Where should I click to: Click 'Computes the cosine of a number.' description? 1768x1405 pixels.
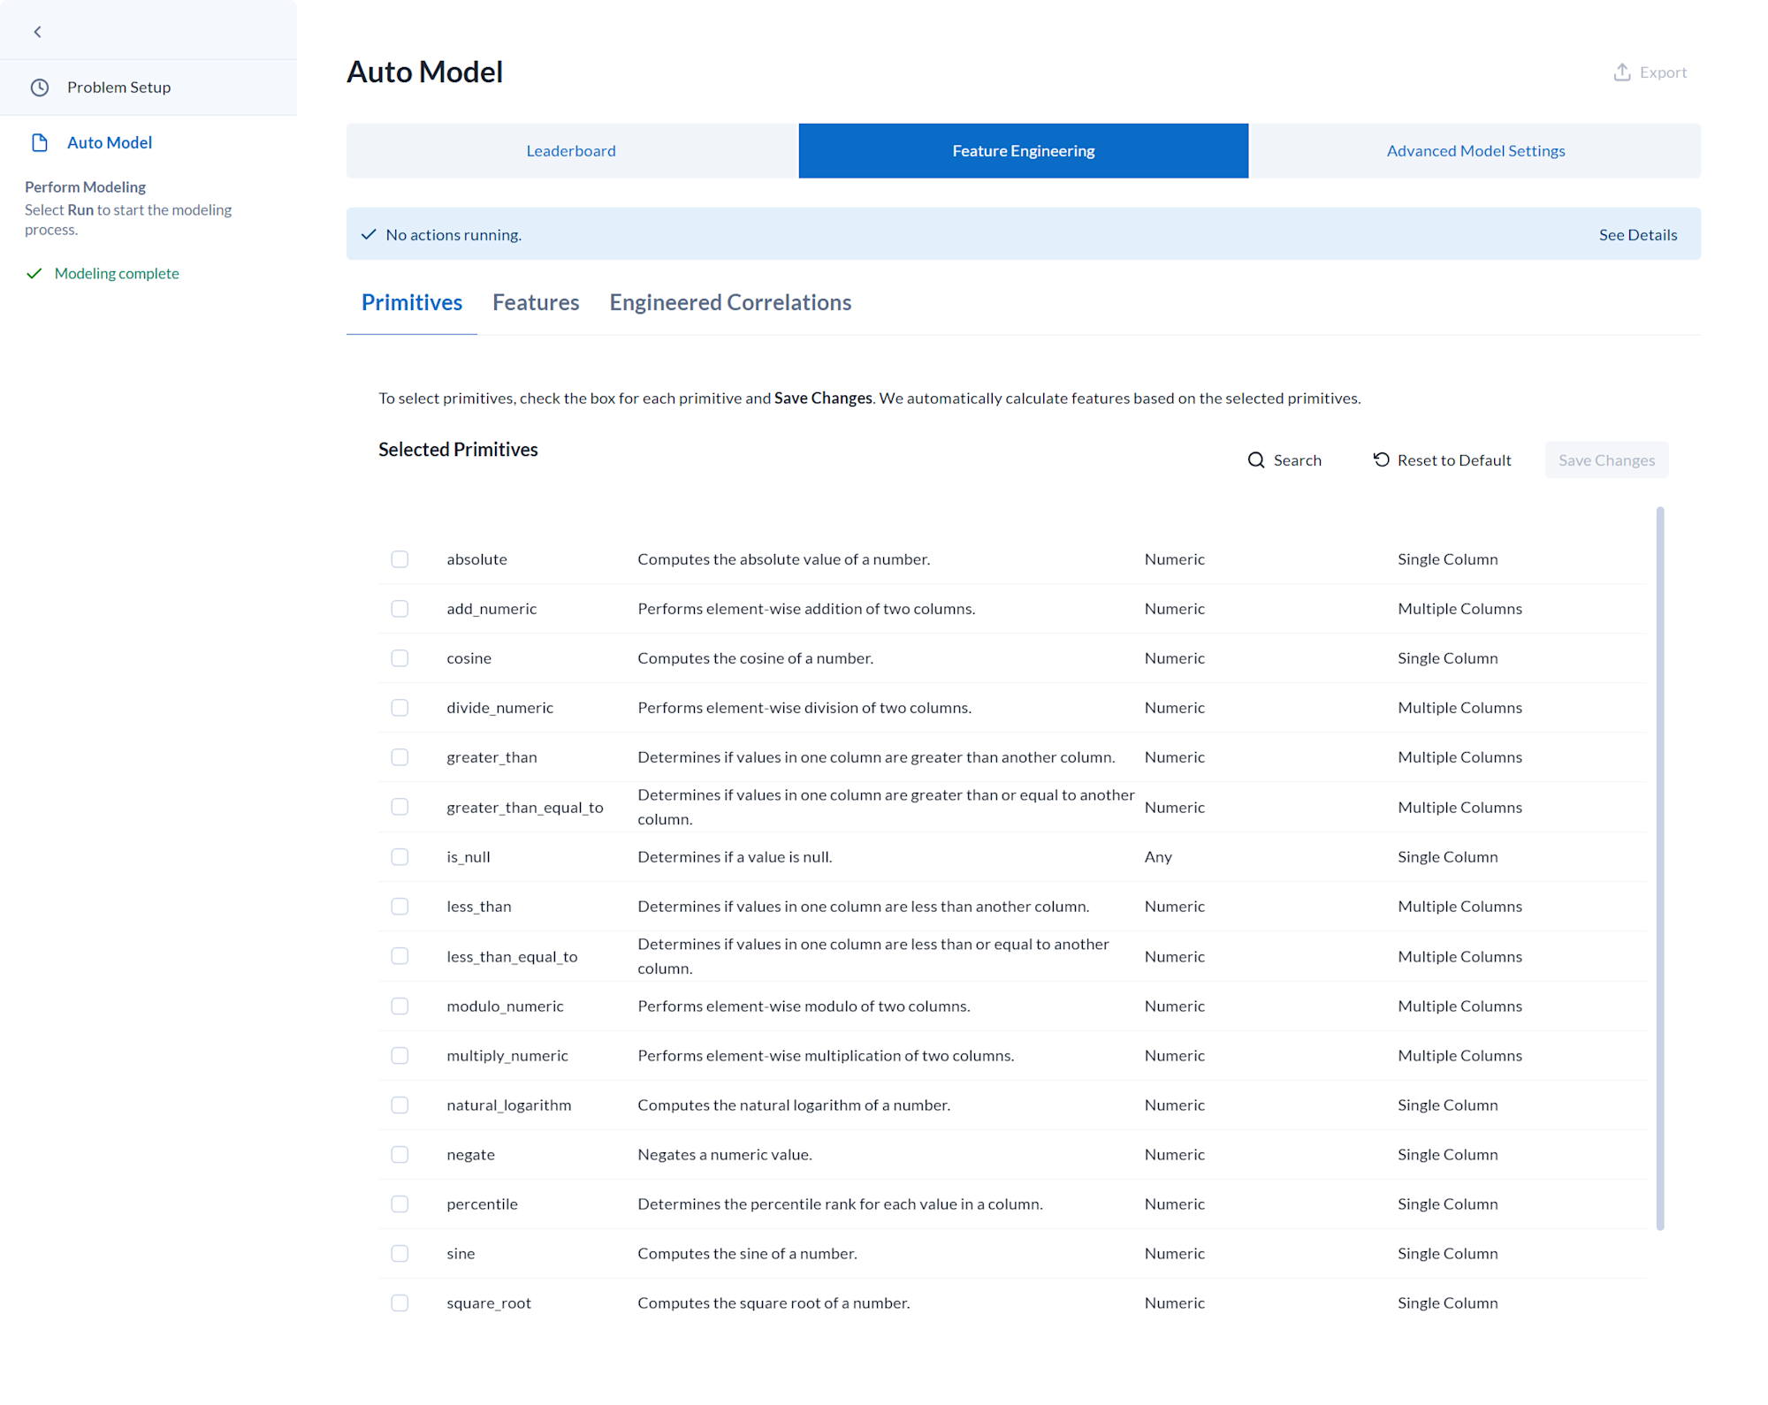click(755, 658)
